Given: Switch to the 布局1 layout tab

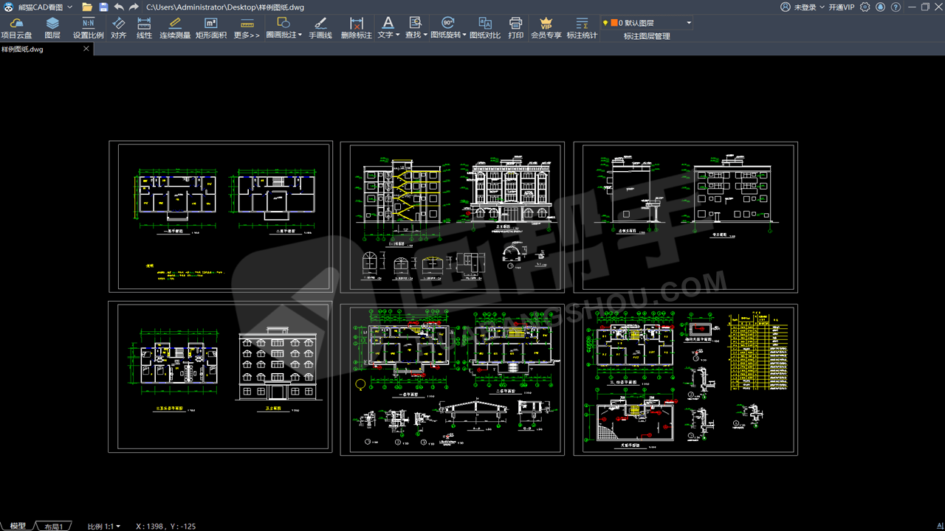Looking at the screenshot, I should (54, 526).
